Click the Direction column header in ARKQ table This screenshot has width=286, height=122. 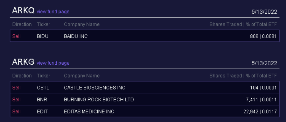[x=22, y=24]
